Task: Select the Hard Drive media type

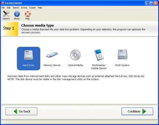Action: 29,58
